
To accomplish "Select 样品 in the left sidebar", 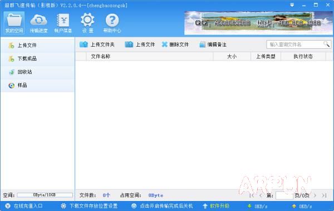I will (37, 86).
